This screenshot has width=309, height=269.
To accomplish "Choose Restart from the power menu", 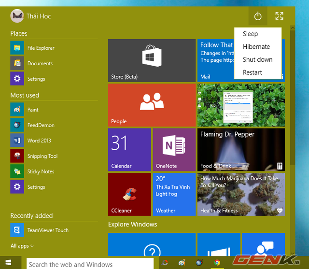I will tap(258, 72).
